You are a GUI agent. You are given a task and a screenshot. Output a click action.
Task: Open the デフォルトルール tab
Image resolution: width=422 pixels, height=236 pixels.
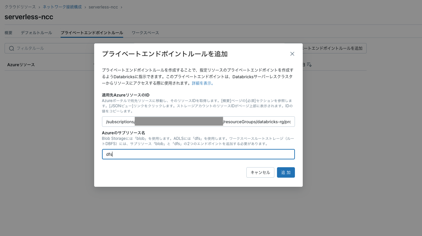(x=36, y=33)
